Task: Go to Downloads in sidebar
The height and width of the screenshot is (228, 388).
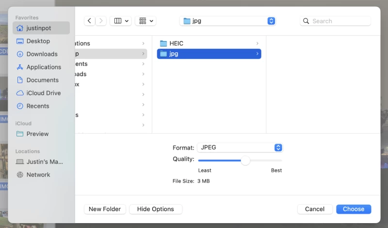Action: click(x=42, y=54)
